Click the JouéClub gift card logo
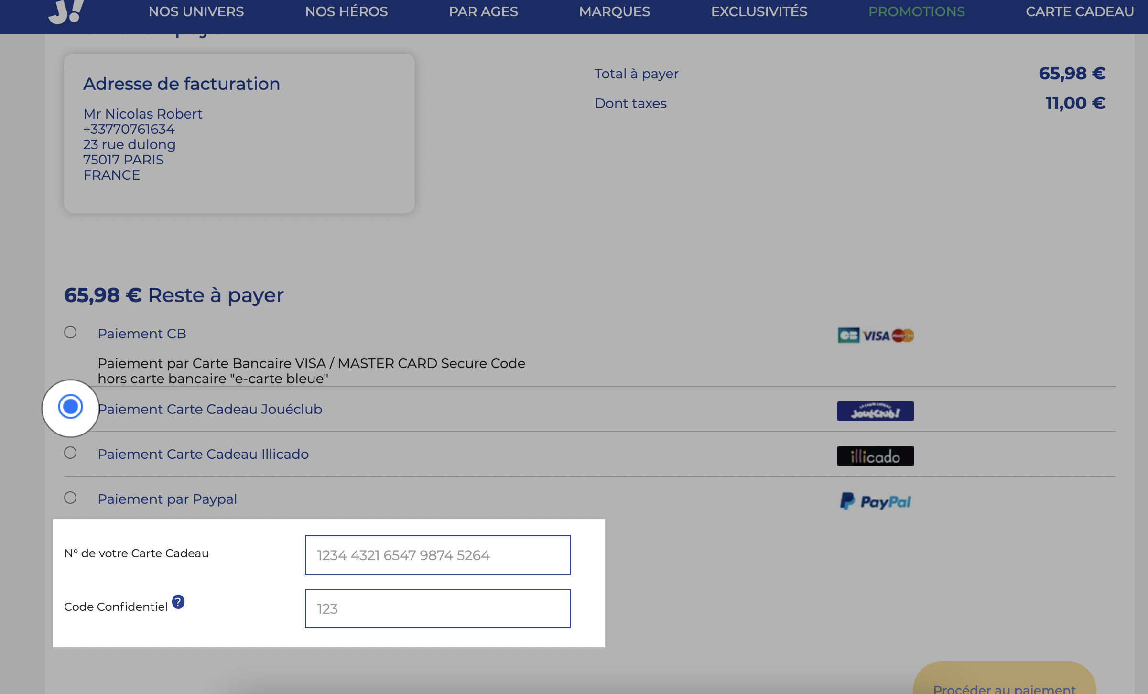The width and height of the screenshot is (1148, 694). [876, 411]
